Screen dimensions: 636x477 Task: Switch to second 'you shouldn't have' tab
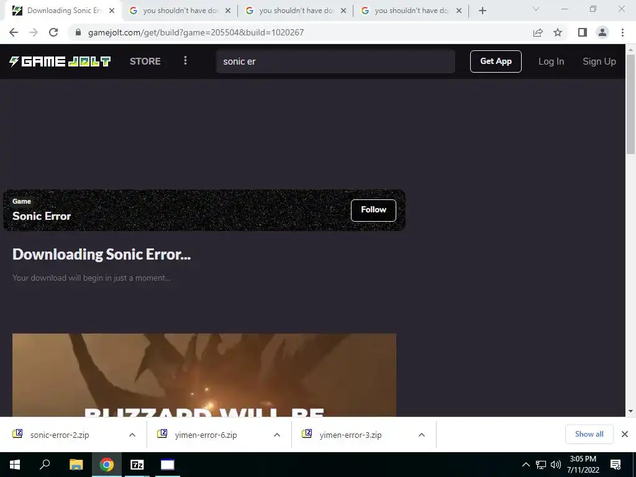click(180, 11)
